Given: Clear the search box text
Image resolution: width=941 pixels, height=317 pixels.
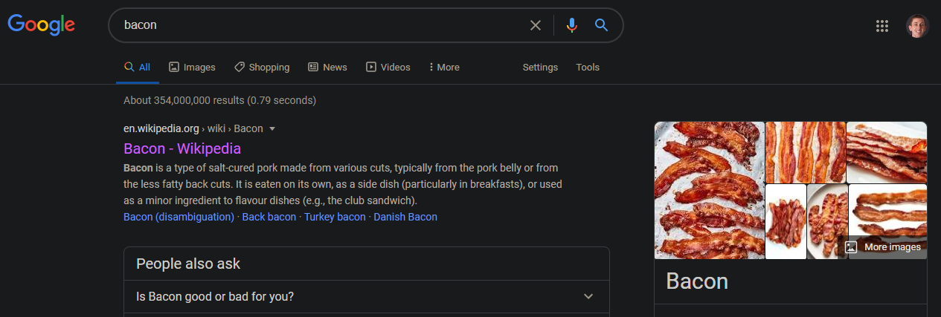Looking at the screenshot, I should click(535, 25).
